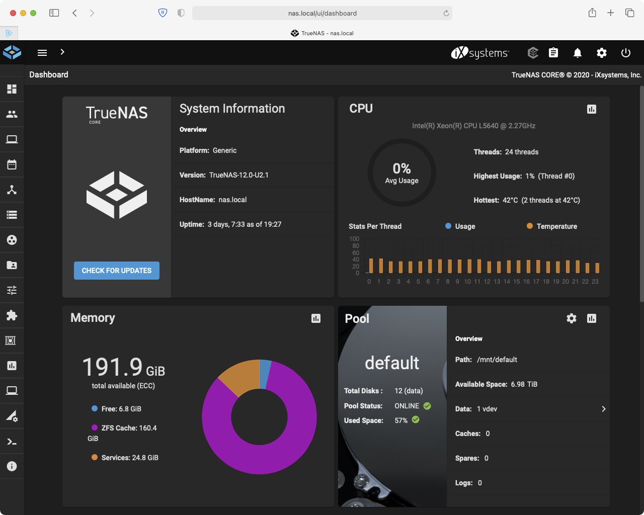This screenshot has height=515, width=644.
Task: Go back with the browser back arrow
Action: [x=74, y=13]
